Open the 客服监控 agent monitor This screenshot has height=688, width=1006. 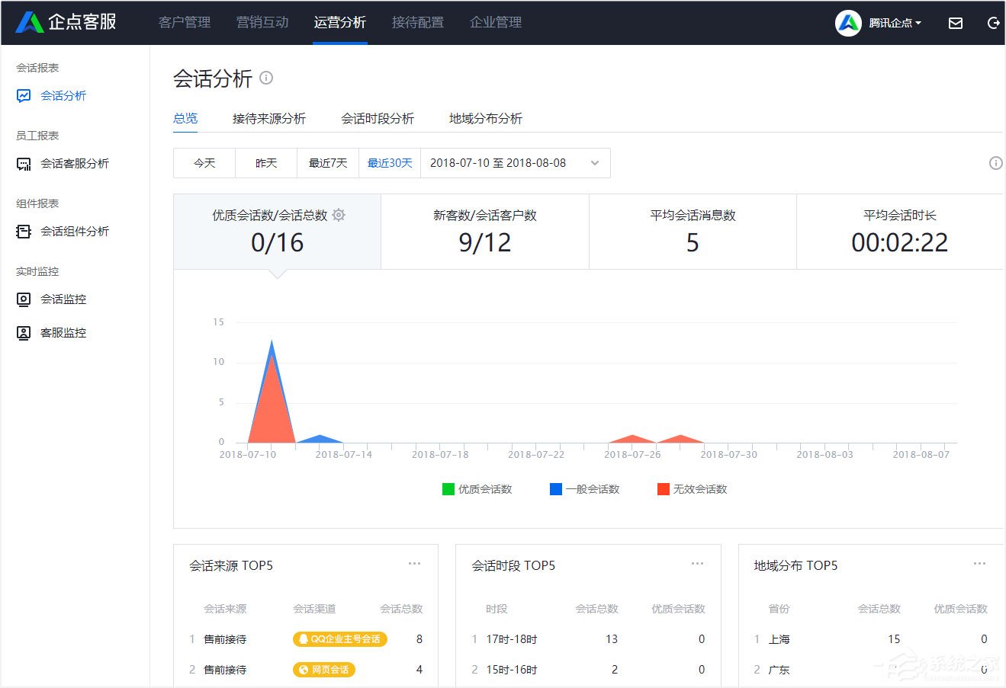[x=59, y=332]
